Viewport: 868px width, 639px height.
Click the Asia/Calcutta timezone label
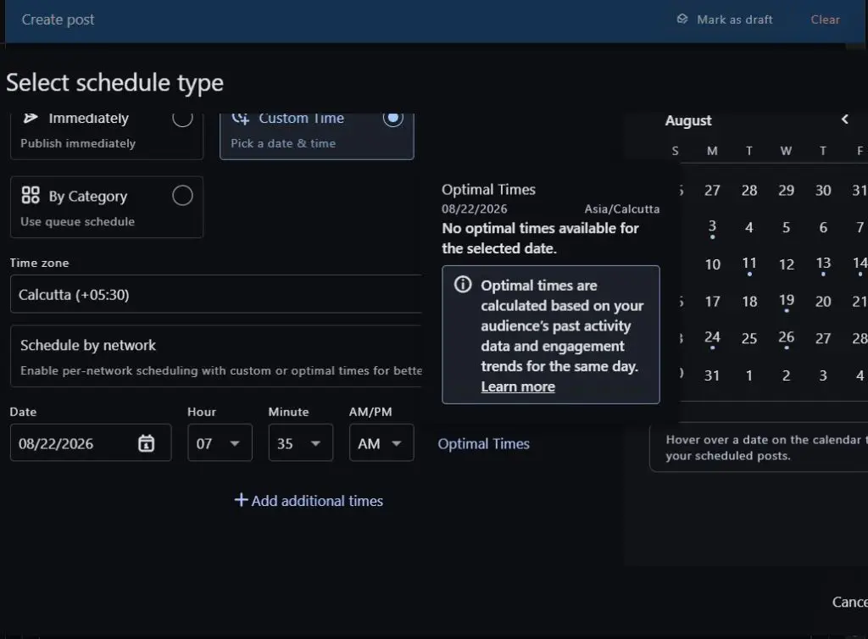point(621,209)
